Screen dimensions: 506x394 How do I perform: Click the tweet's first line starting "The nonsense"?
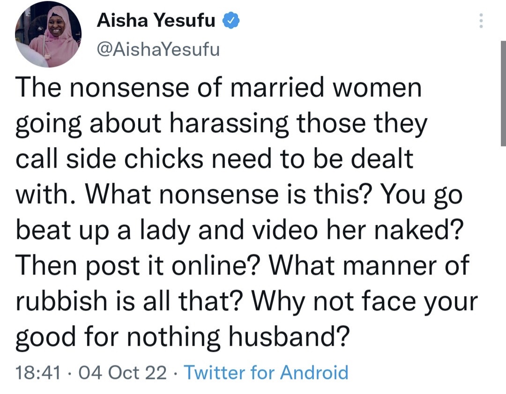pos(218,89)
